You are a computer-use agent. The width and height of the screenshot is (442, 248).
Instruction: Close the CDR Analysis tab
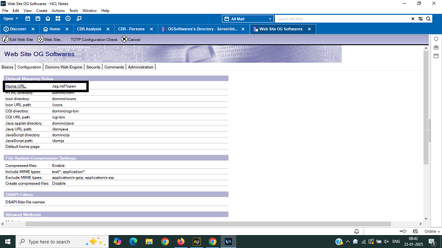[108, 29]
